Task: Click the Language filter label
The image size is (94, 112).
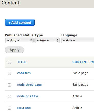Action: coord(69,35)
